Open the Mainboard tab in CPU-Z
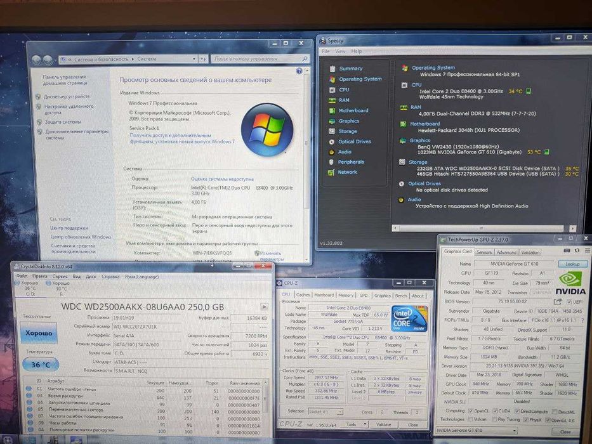The width and height of the screenshot is (592, 444). (324, 295)
